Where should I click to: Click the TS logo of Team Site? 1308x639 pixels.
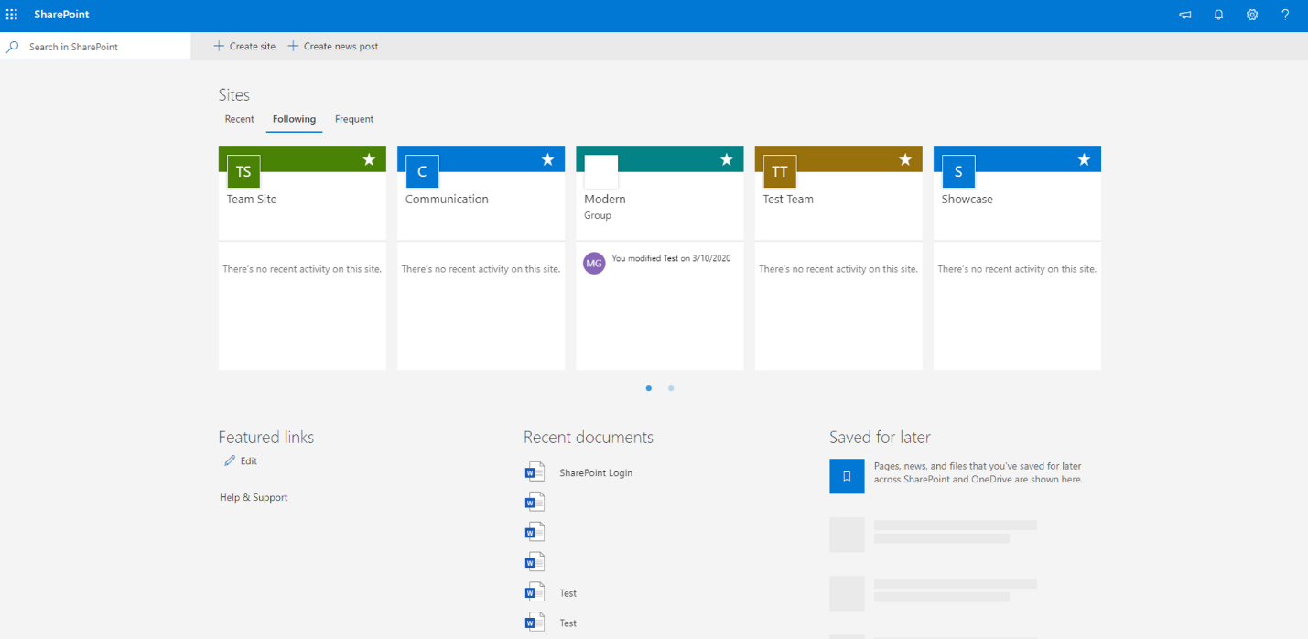point(243,171)
